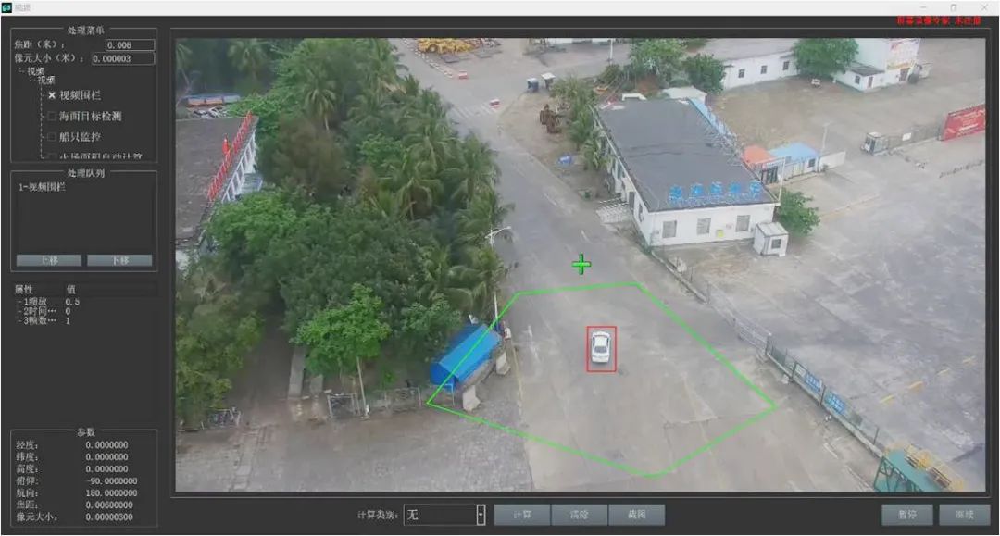Select 1-视频围栏 in the processing queue

[x=43, y=187]
